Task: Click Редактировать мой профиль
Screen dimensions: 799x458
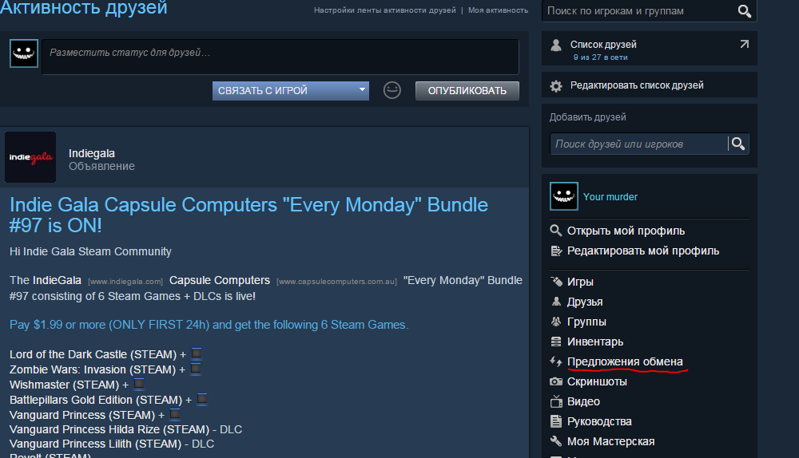Action: [x=643, y=251]
